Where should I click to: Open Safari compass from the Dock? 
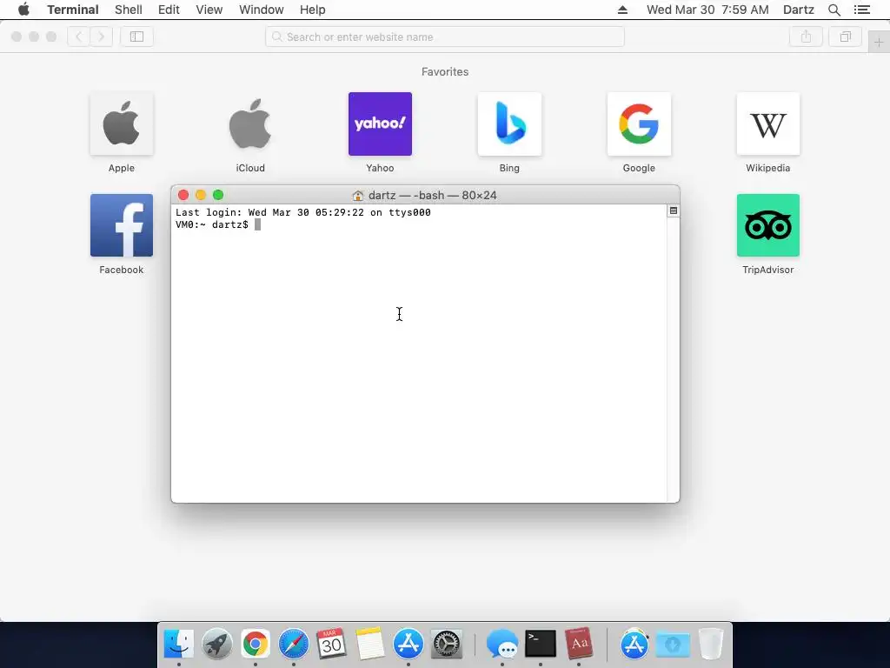coord(294,644)
